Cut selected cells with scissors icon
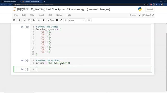Image resolution: width=167 pixels, height=93 pixels. pyautogui.click(x=25, y=20)
